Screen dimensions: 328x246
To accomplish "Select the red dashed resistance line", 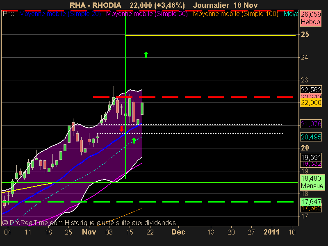I will [193, 97].
